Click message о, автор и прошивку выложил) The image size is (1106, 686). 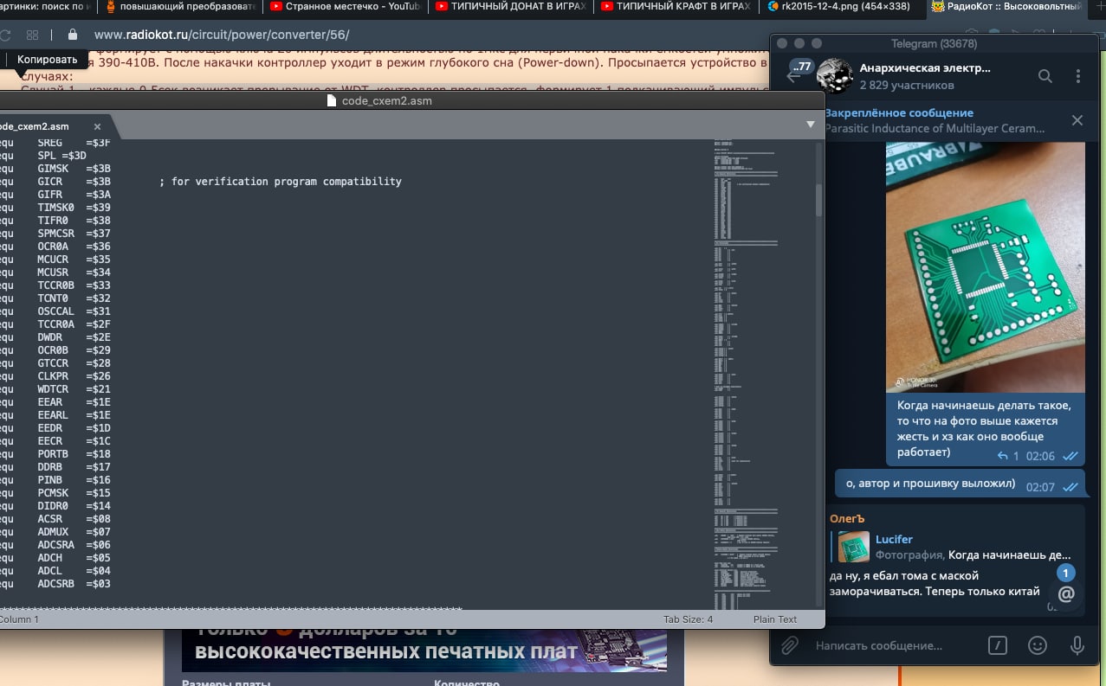pyautogui.click(x=930, y=484)
